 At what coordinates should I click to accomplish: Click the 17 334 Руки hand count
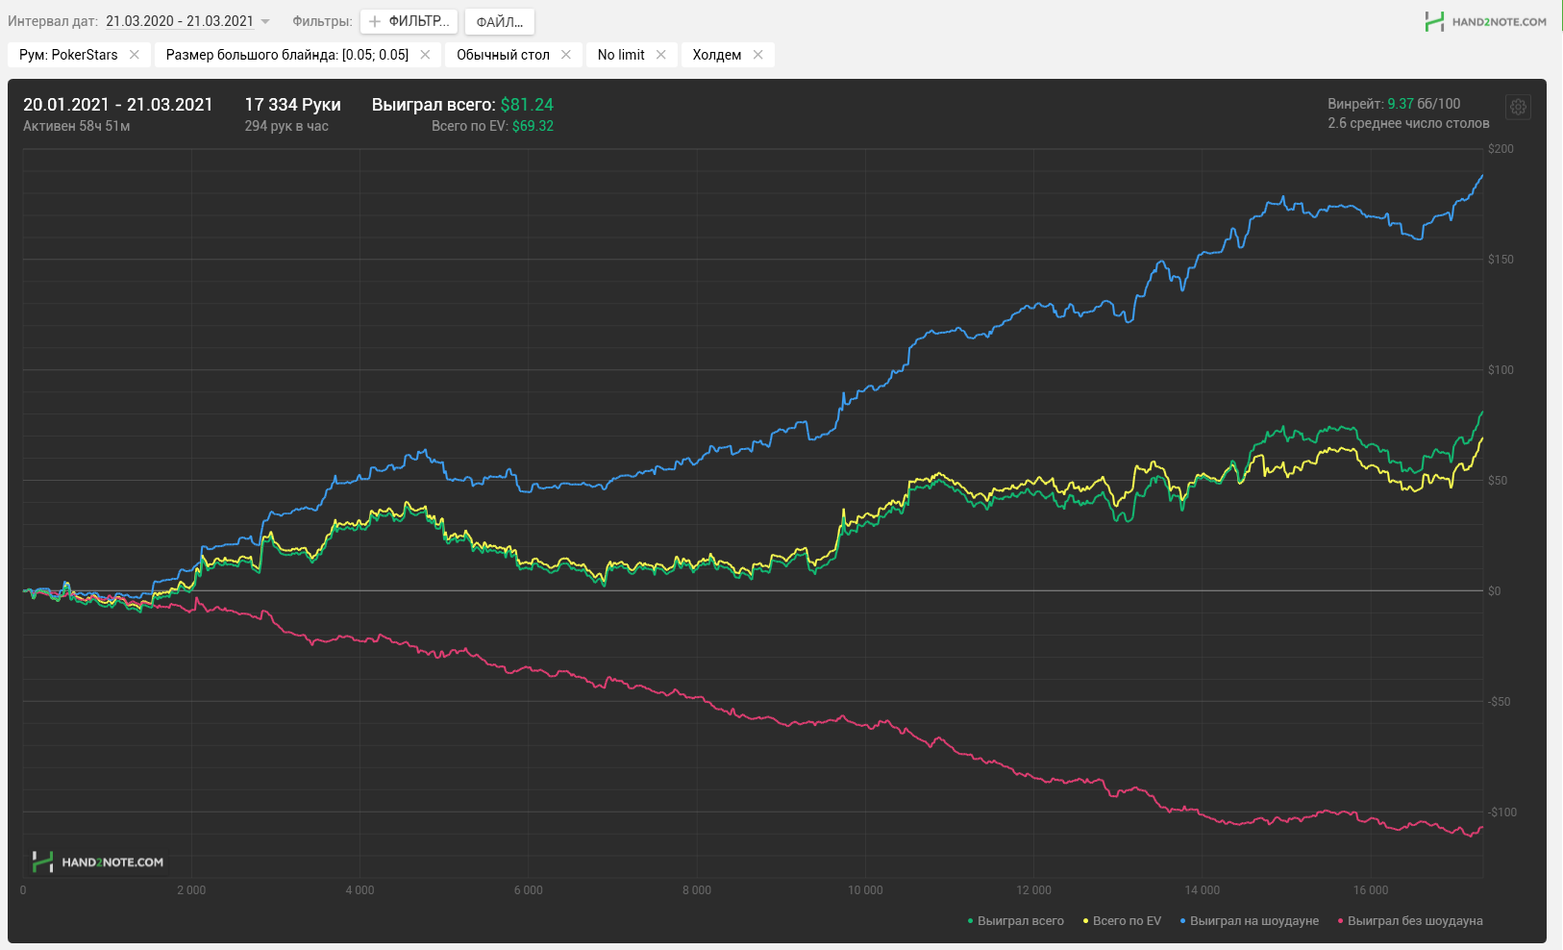click(293, 105)
